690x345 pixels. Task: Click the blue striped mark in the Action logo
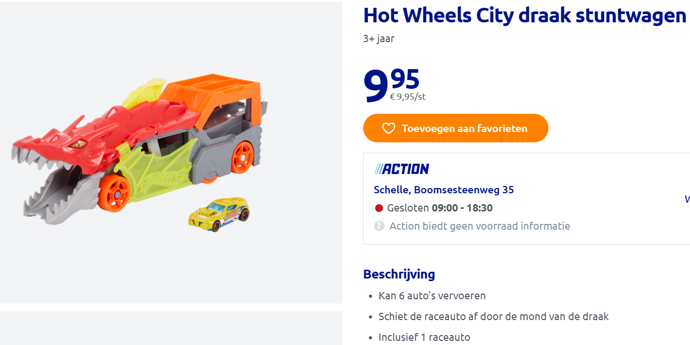click(378, 168)
